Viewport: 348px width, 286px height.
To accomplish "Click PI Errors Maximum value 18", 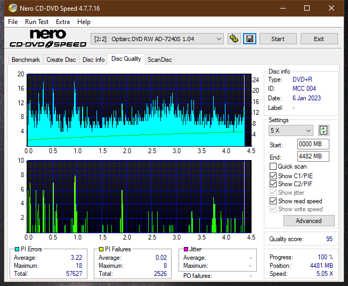I will tap(79, 266).
